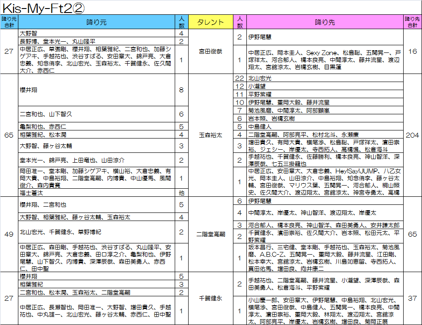Click the yellow 'タレント' header cell
Image resolution: width=422 pixels, height=325 pixels.
(x=211, y=22)
